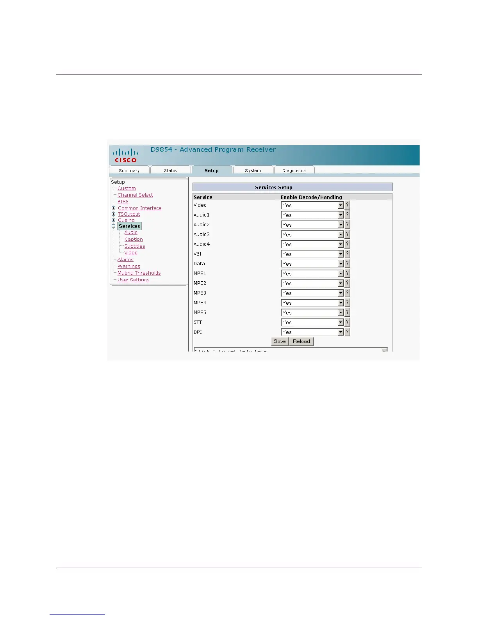Select the Setup tab
Screen dimensions: 478x618
coord(212,170)
